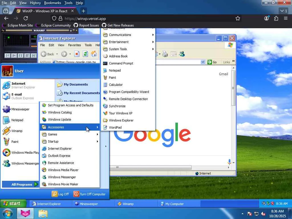Open Internet Explorer address bar dropdown
The width and height of the screenshot is (292, 219).
[203, 62]
